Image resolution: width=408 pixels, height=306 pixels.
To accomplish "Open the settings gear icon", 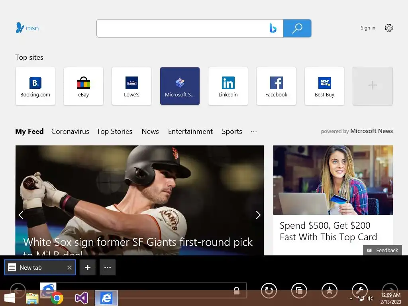I will click(x=389, y=28).
